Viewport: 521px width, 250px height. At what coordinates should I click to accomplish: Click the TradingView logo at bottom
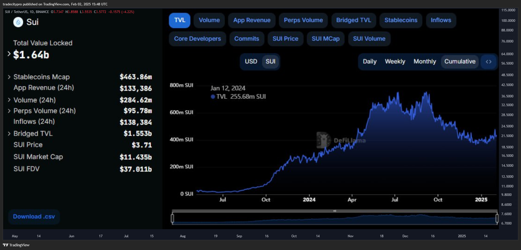(x=16, y=245)
